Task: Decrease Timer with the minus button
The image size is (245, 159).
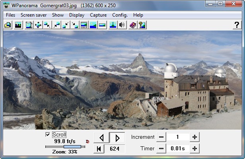Action: [161, 149]
